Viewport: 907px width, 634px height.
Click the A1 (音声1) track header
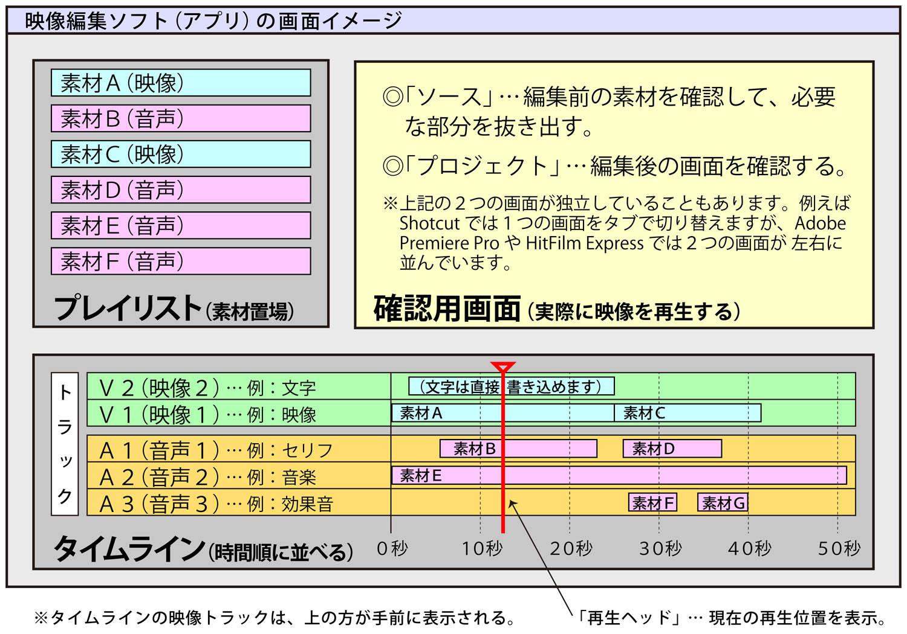(239, 449)
